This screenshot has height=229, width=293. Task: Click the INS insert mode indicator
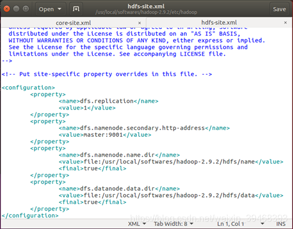[x=281, y=224]
